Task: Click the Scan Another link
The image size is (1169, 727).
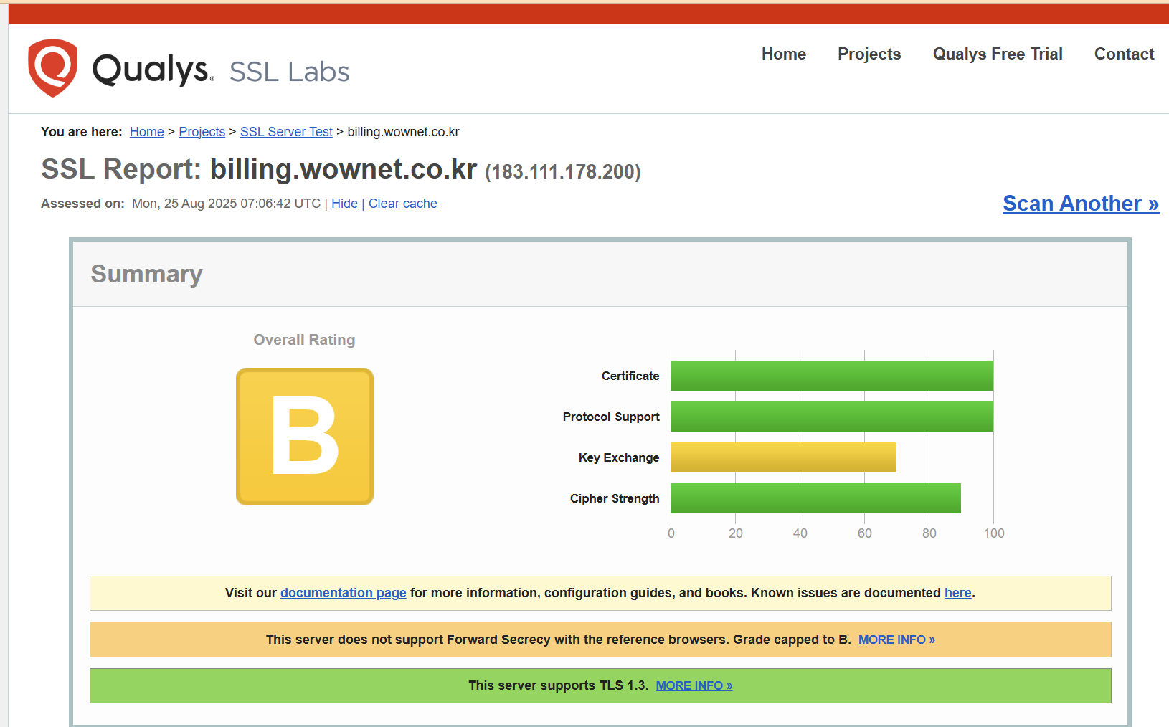Action: (1081, 204)
